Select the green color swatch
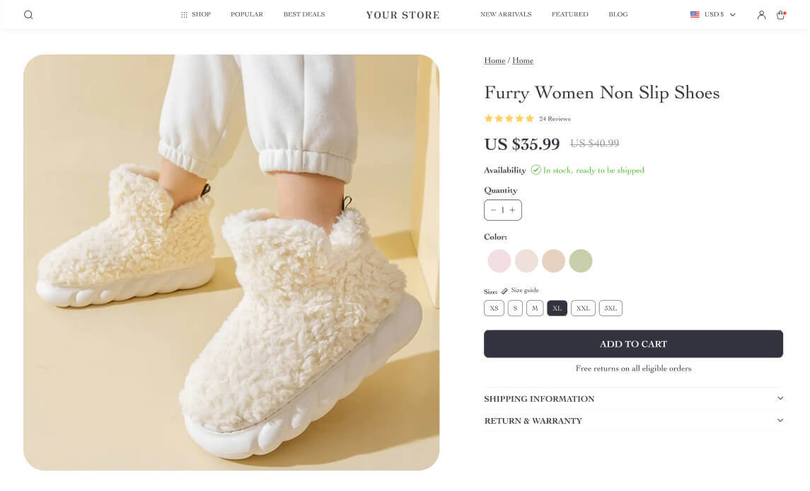The image size is (810, 491). (581, 261)
